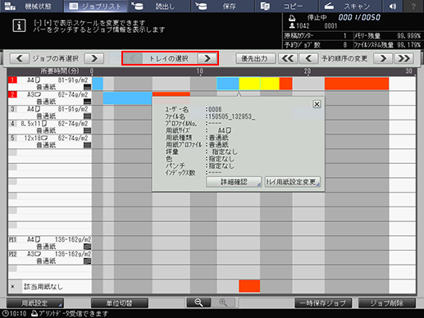424x318 pixels.
Task: Click the speaker volume icon
Action: point(393,6)
